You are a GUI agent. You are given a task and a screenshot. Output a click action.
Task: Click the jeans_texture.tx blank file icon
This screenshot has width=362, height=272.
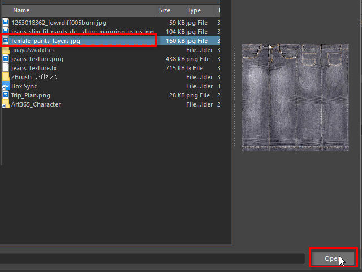(x=6, y=68)
